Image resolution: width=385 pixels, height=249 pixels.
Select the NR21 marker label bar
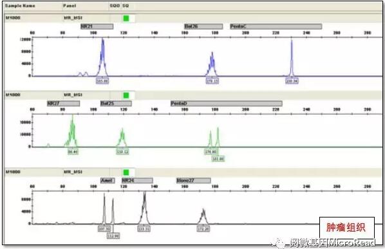pyautogui.click(x=97, y=26)
